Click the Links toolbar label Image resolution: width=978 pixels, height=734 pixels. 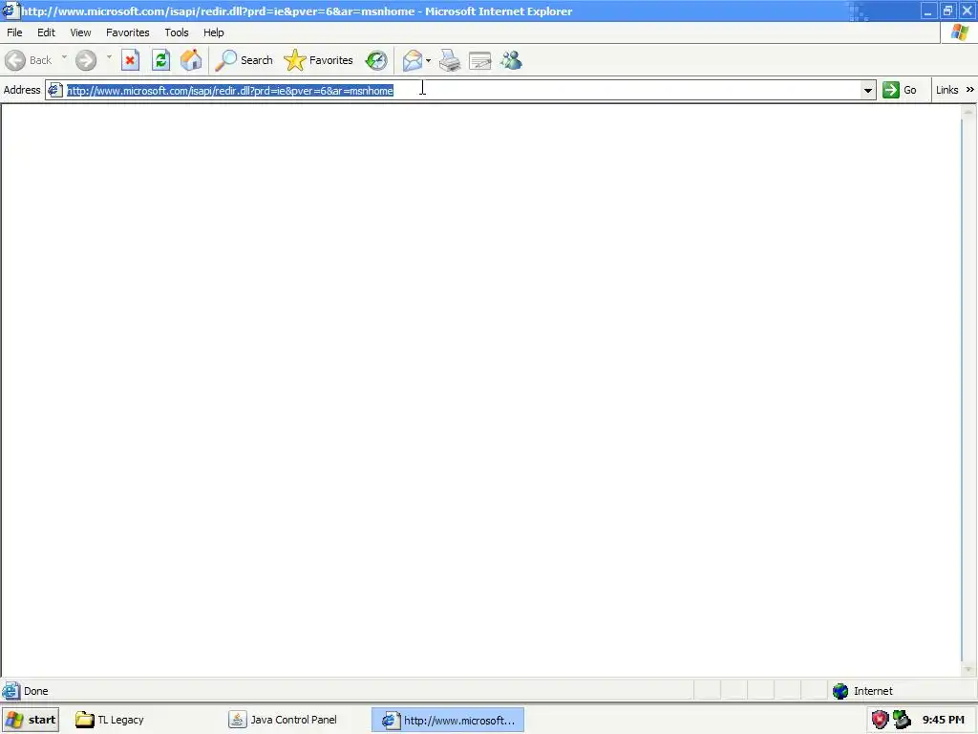click(946, 90)
